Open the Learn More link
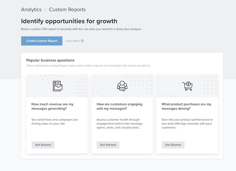 pyautogui.click(x=73, y=41)
